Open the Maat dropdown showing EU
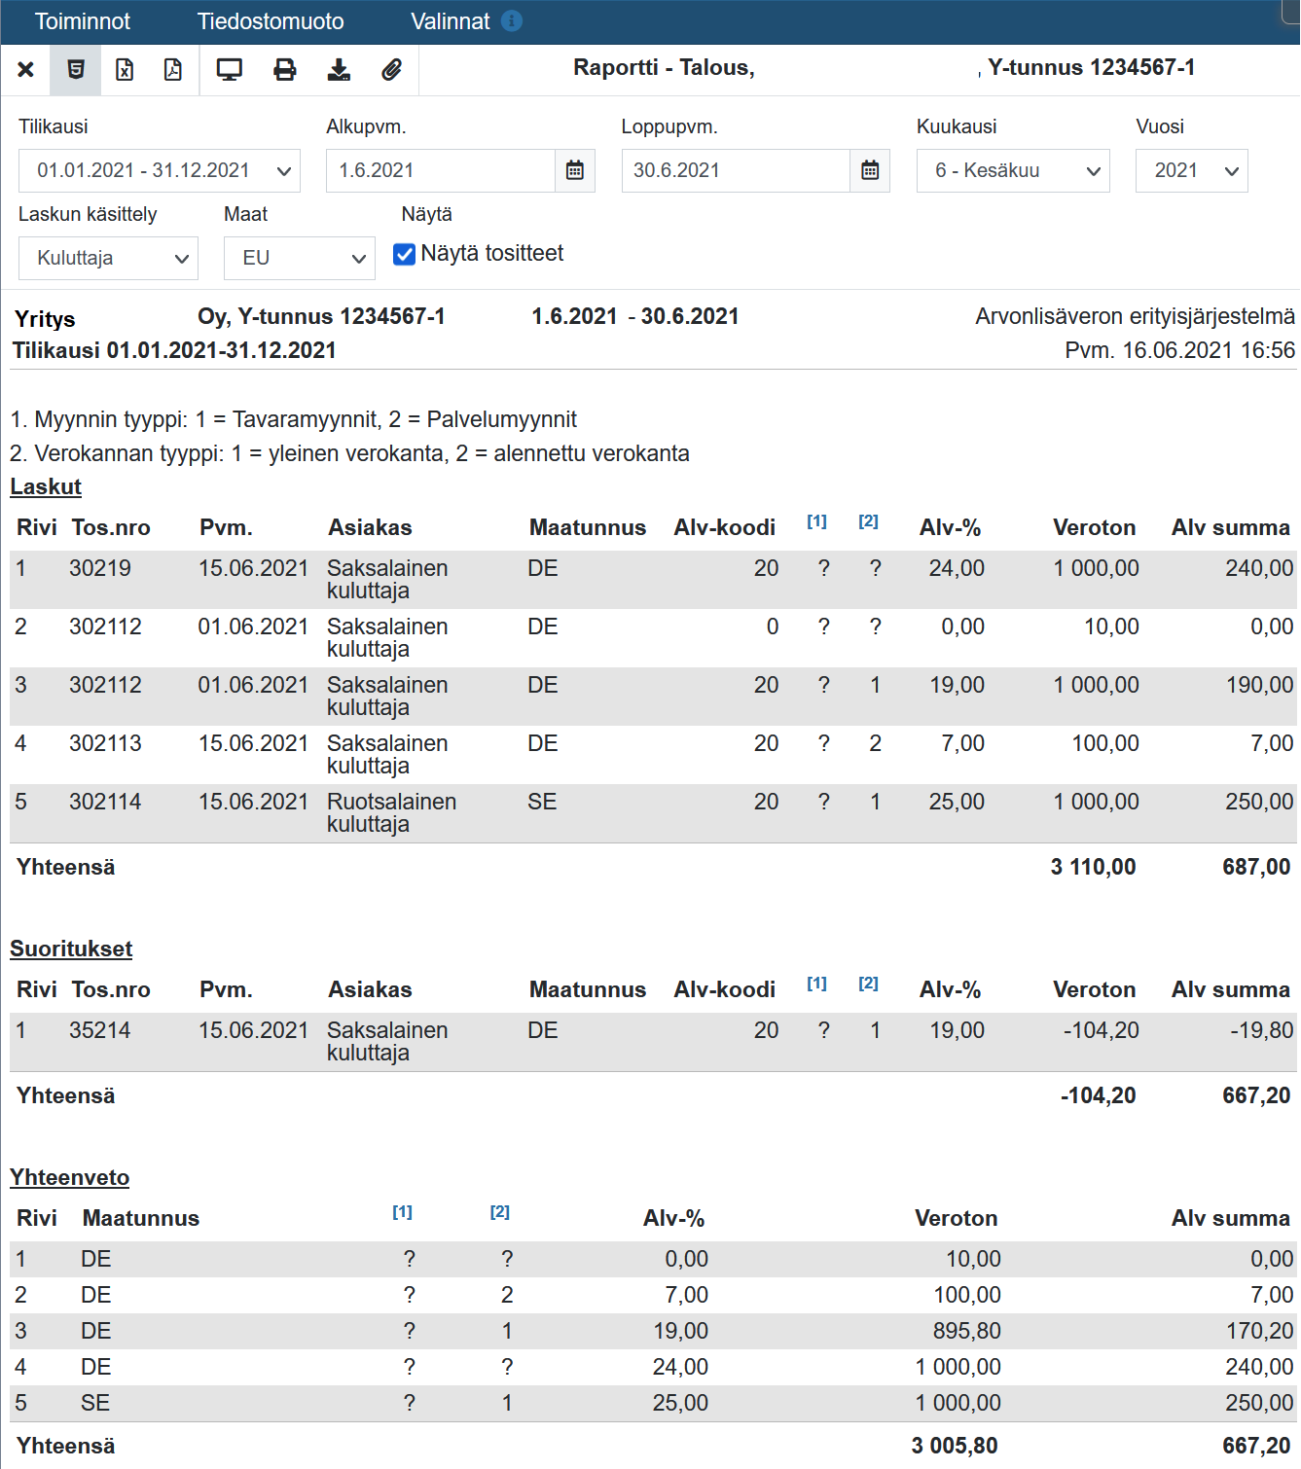The width and height of the screenshot is (1301, 1469). (x=300, y=258)
